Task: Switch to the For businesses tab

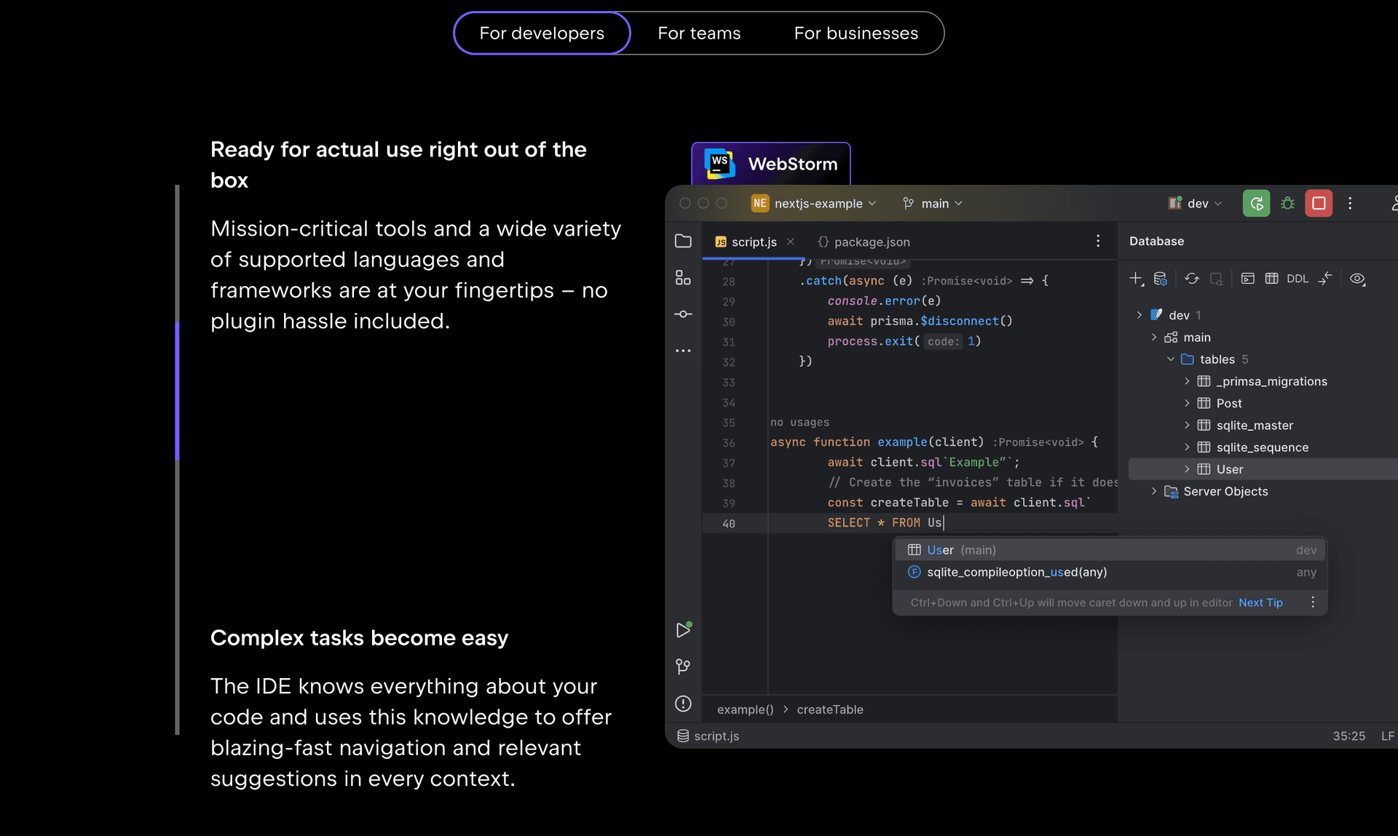Action: tap(856, 33)
